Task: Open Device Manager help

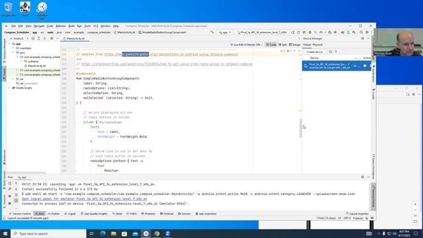Action: pyautogui.click(x=336, y=52)
